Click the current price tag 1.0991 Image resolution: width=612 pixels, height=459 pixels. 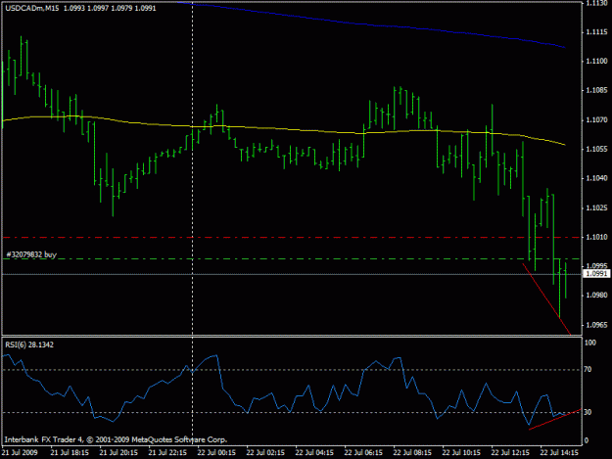[x=596, y=274]
